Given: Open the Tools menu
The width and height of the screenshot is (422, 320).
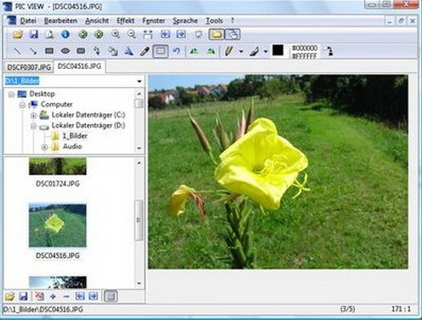Looking at the screenshot, I should (x=214, y=20).
